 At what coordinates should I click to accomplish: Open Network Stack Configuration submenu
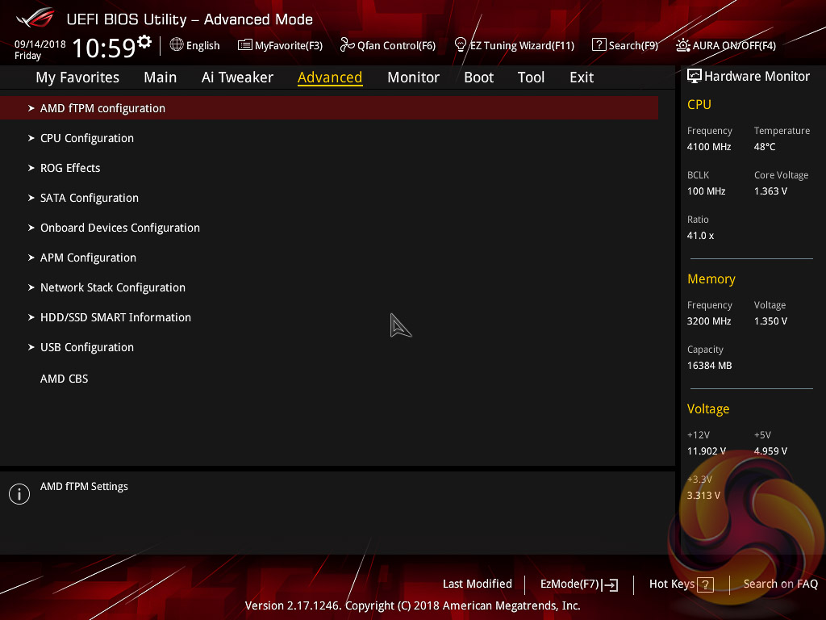tap(113, 287)
